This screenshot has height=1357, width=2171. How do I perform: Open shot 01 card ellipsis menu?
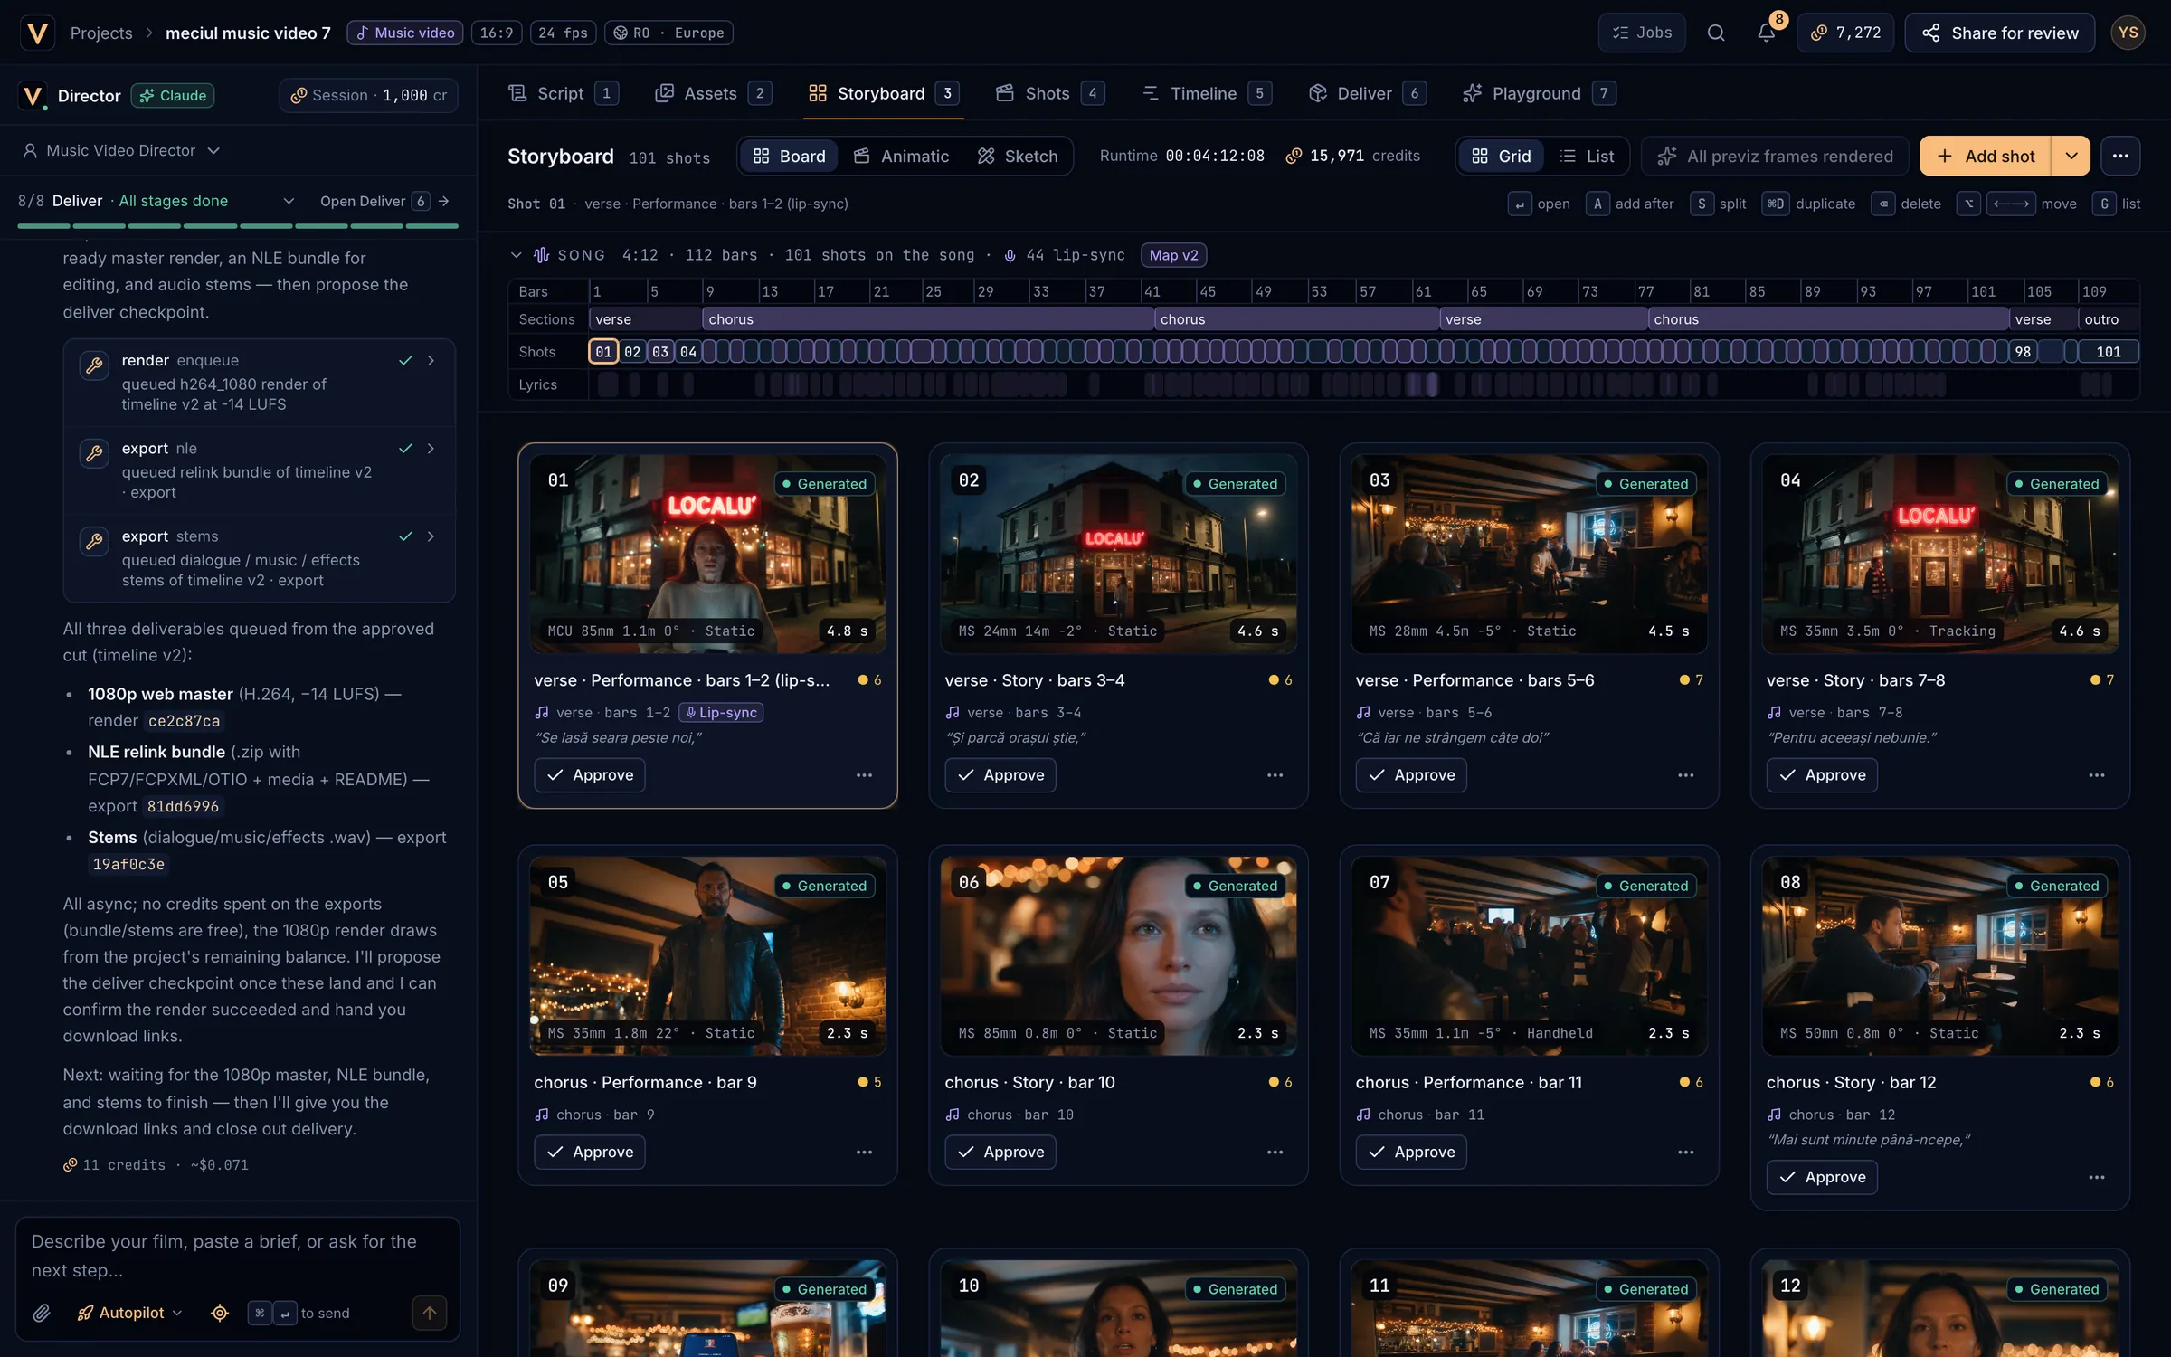[x=864, y=775]
